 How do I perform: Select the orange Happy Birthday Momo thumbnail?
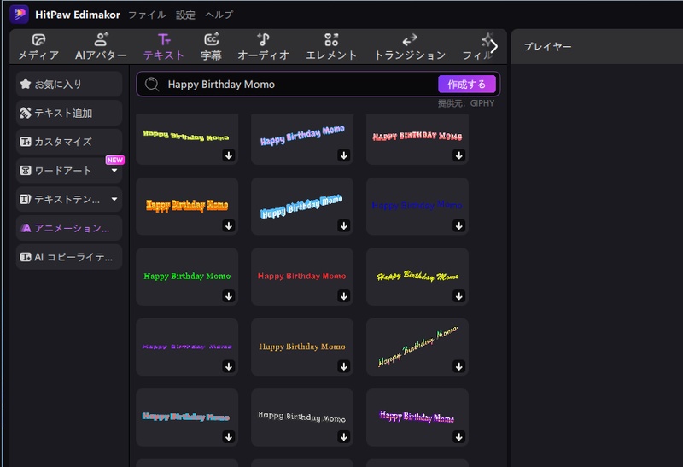(x=187, y=206)
